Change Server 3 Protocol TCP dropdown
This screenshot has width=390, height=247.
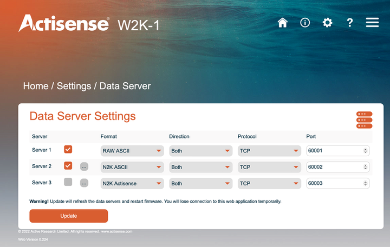(x=269, y=183)
